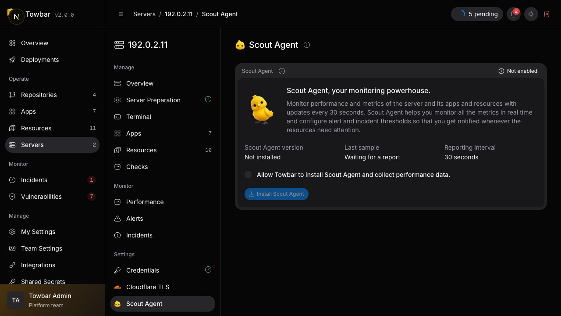
Task: Click the rocket icon beside Deployments
Action: click(x=12, y=60)
